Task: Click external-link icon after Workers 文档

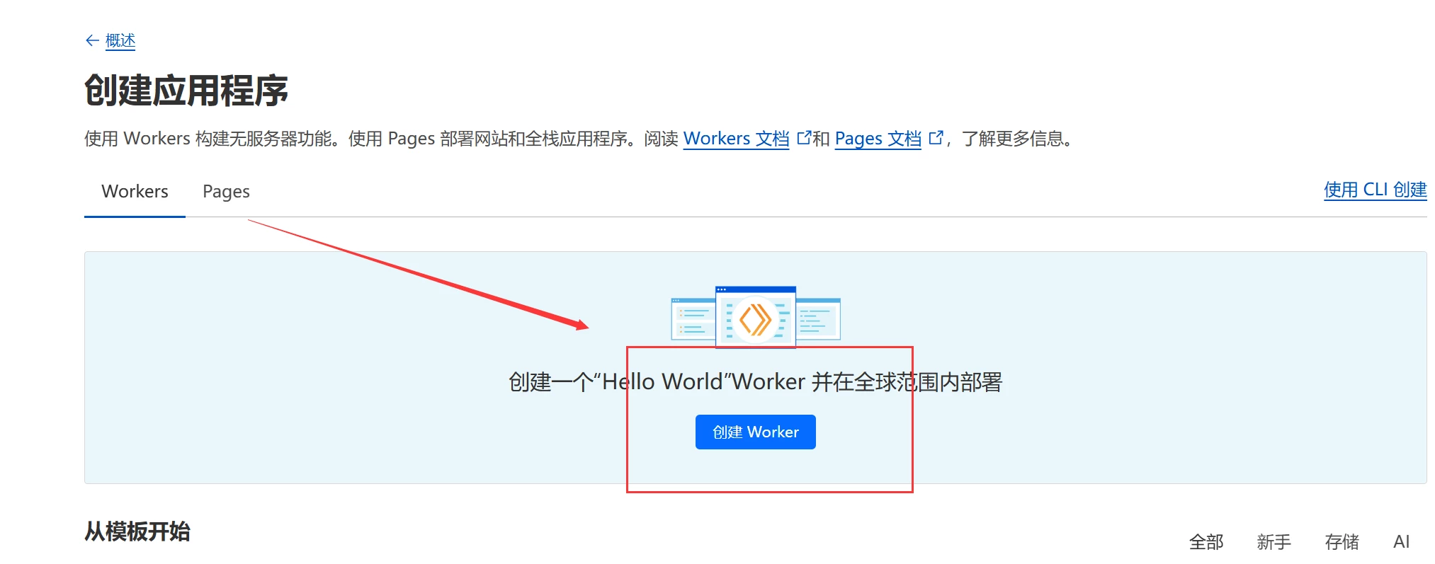Action: coord(803,138)
